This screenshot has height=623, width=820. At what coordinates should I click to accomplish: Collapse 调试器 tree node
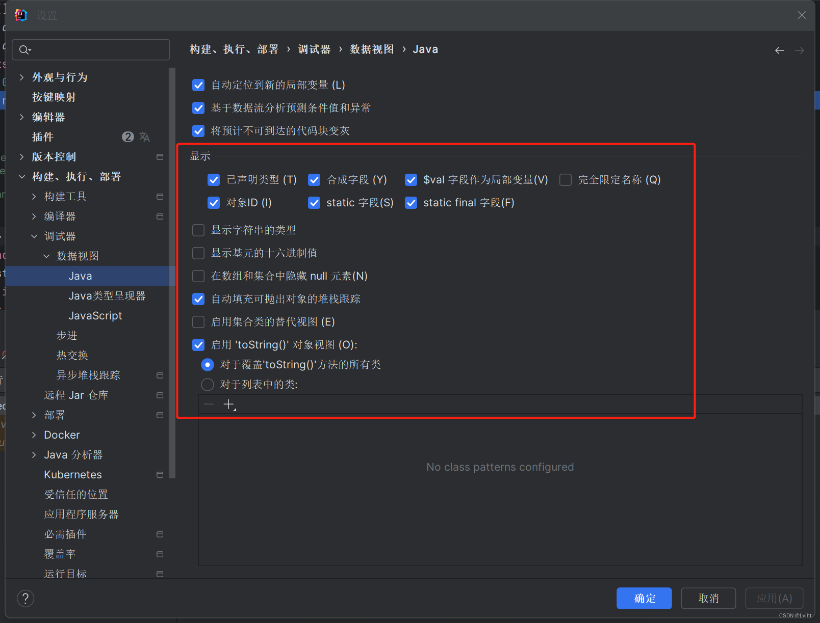coord(34,236)
